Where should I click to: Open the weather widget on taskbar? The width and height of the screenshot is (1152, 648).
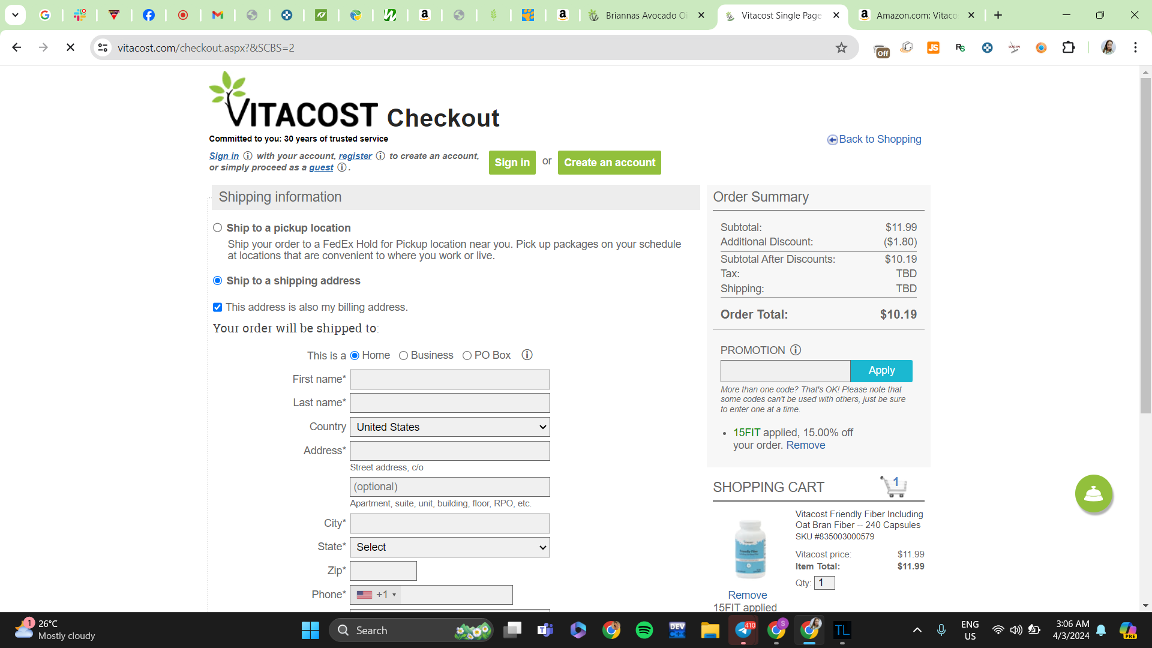point(55,630)
